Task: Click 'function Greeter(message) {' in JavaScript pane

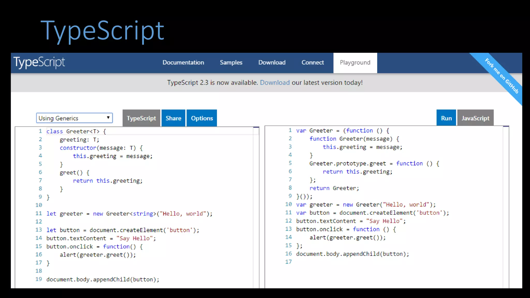Action: coord(355,139)
